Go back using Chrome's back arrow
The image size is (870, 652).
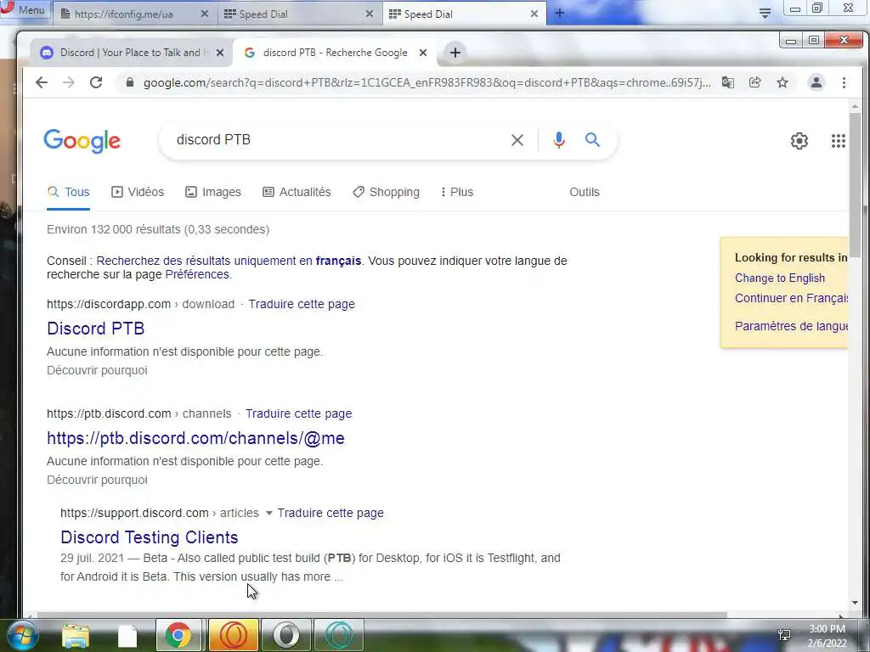[42, 82]
